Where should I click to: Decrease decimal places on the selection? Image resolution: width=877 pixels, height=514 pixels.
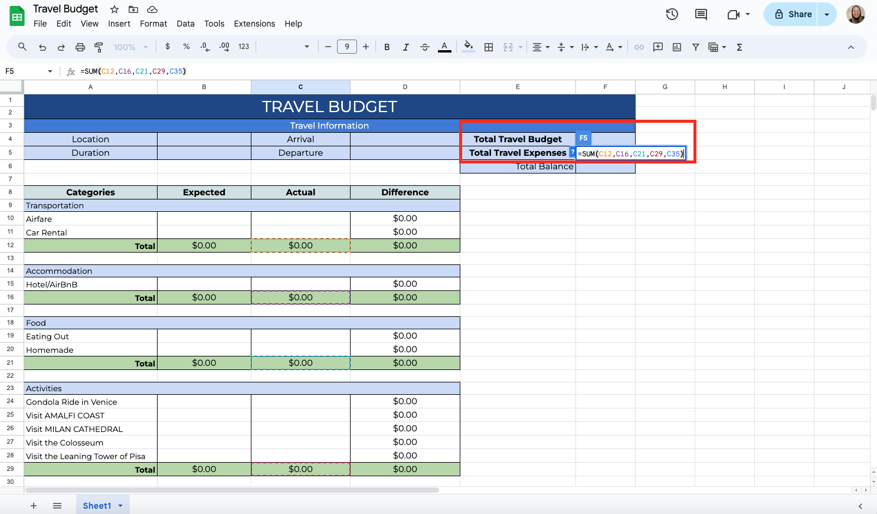(x=205, y=47)
